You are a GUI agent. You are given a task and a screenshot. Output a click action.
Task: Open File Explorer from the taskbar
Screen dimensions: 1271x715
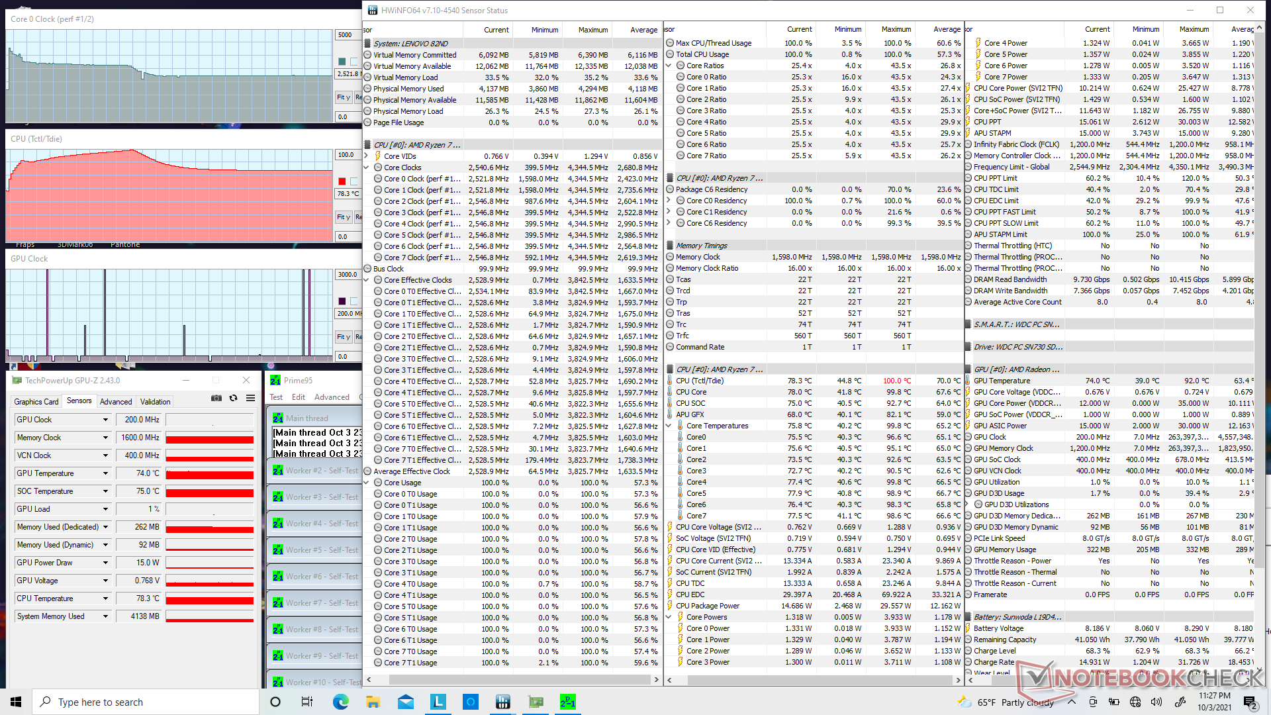pos(373,702)
